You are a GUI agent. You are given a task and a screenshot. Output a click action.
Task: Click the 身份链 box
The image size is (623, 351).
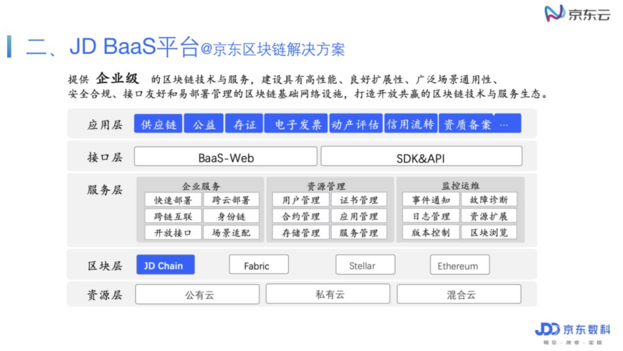(x=231, y=216)
